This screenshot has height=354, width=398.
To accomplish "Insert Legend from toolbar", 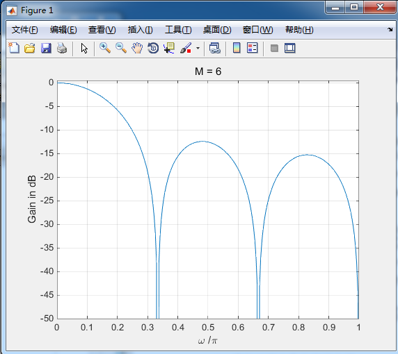I will 253,48.
